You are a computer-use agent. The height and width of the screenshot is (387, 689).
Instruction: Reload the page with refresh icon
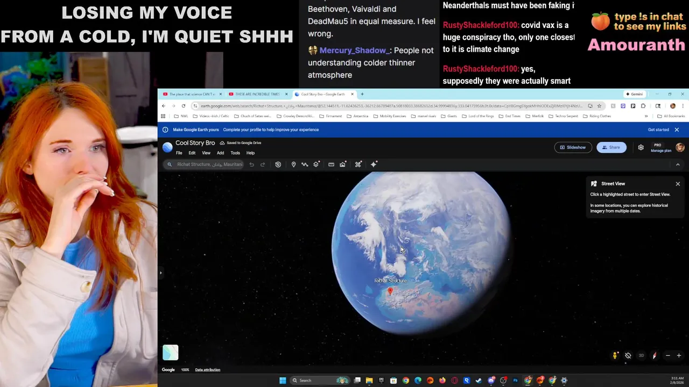(x=184, y=106)
